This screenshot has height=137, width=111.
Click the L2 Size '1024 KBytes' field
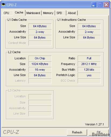40,64
